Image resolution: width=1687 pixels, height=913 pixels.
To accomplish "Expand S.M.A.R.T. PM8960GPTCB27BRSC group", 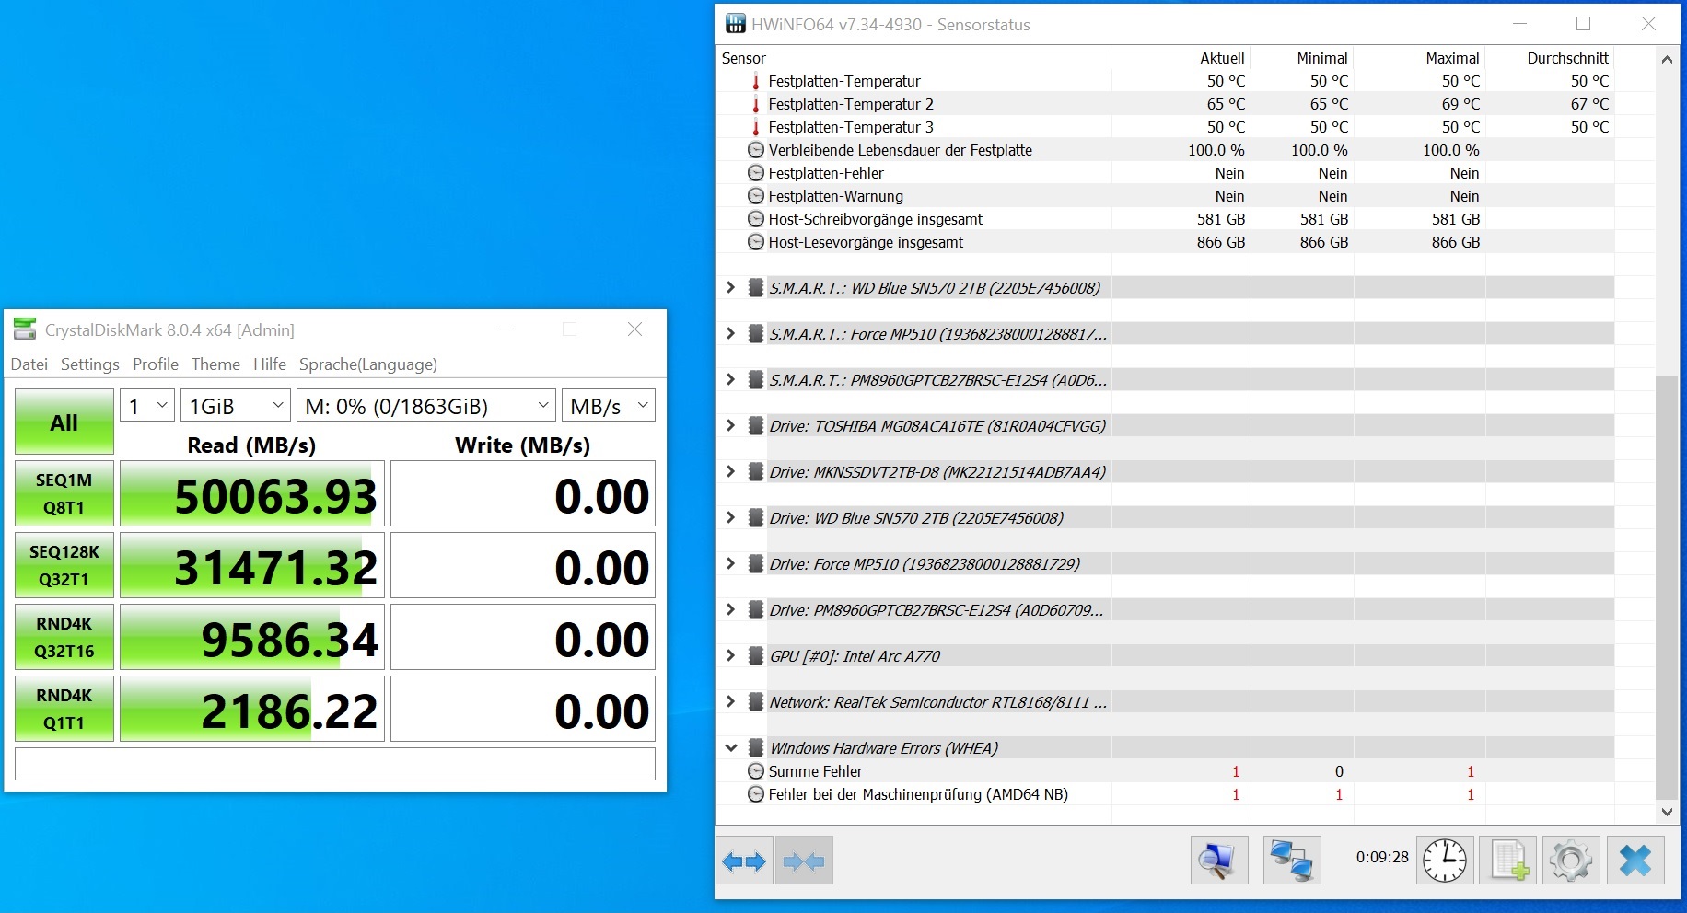I will pos(731,379).
